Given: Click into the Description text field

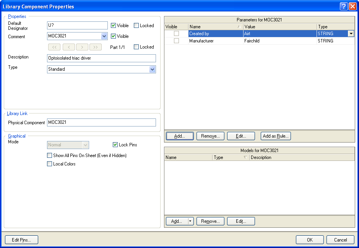Looking at the screenshot, I should [101, 58].
